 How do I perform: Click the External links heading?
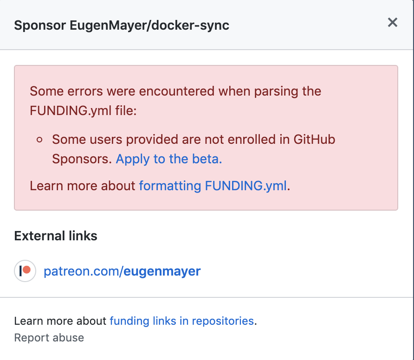pos(56,236)
